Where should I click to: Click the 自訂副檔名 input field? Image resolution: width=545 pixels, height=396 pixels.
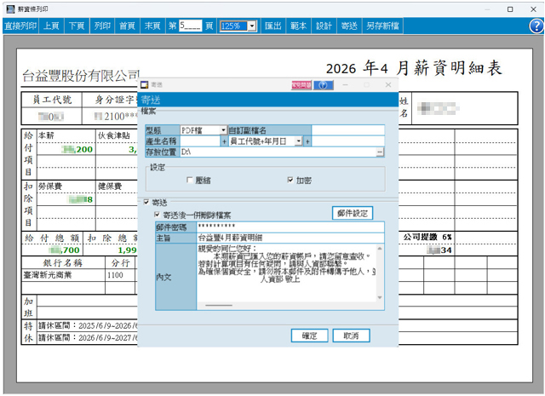tap(348, 130)
